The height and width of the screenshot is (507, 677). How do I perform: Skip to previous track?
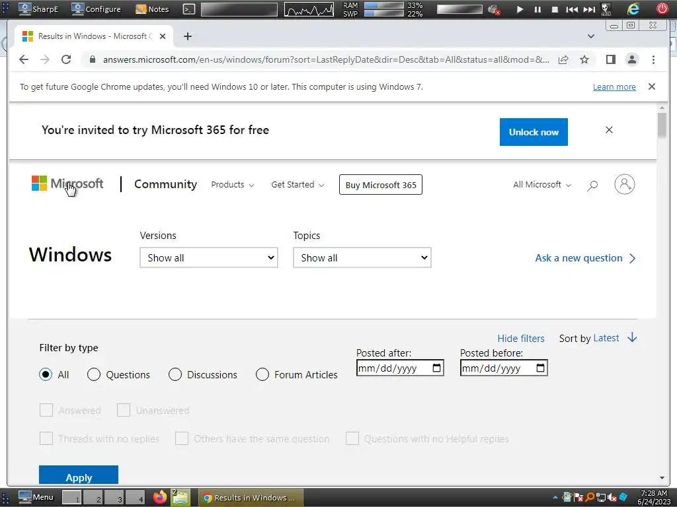(x=572, y=9)
